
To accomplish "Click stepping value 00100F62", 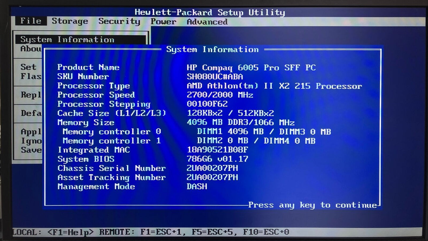I will [207, 104].
